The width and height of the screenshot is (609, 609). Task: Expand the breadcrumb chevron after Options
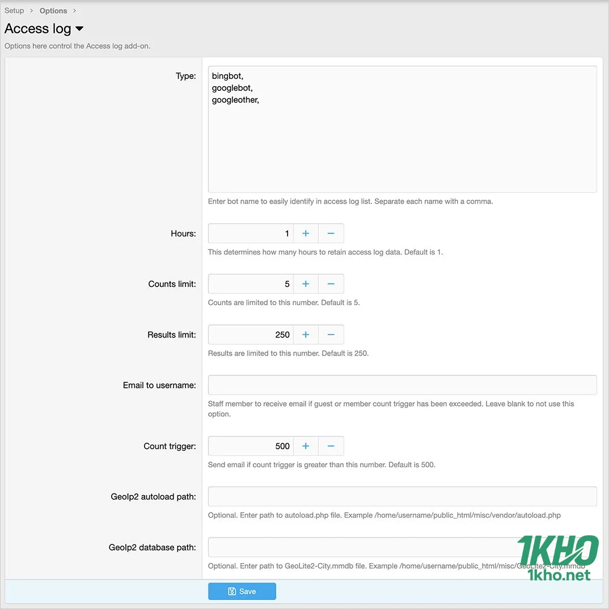click(74, 10)
